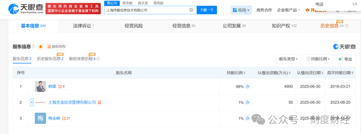361x134 pixels.
Task: View pie chart for 梅金峰 1% holding
Action: coord(248,119)
